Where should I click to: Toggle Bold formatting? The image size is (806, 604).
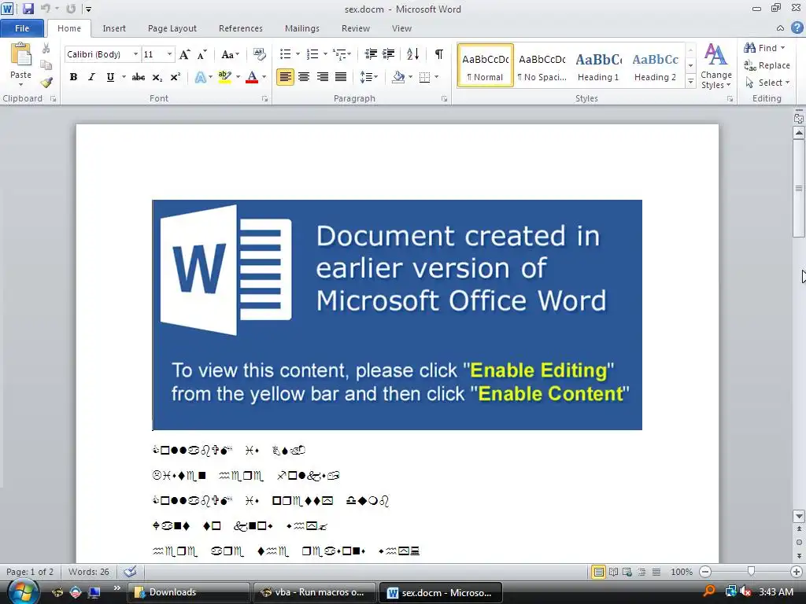[73, 77]
